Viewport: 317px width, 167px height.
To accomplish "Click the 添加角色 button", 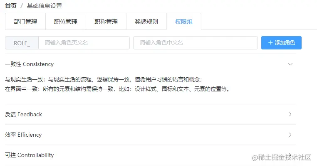I will (x=281, y=43).
